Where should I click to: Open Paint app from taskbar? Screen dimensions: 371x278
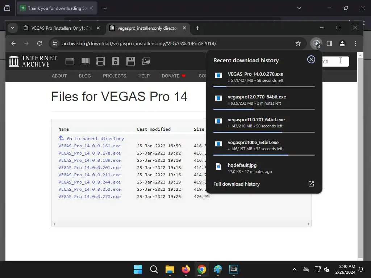point(218,269)
